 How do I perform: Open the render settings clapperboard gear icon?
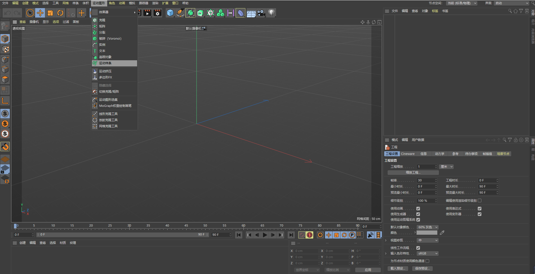pos(157,13)
